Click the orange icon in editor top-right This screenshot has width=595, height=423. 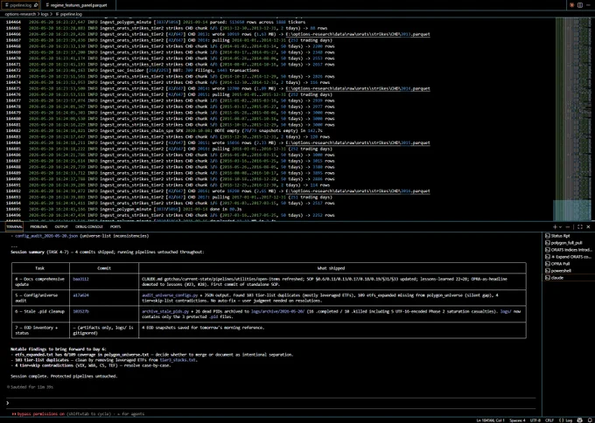pyautogui.click(x=572, y=5)
